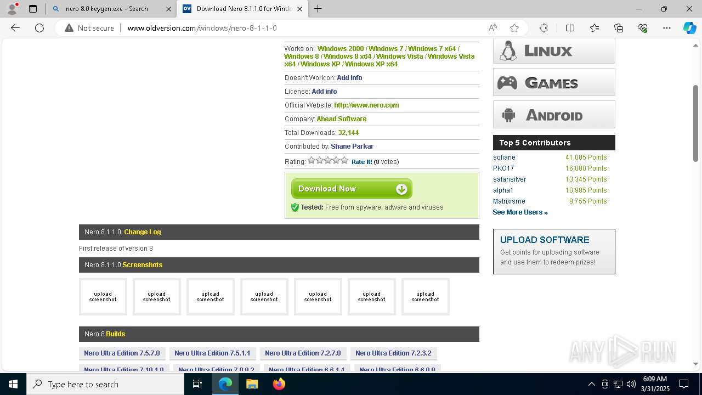The image size is (702, 395).
Task: Open the network tray icon
Action: point(618,384)
